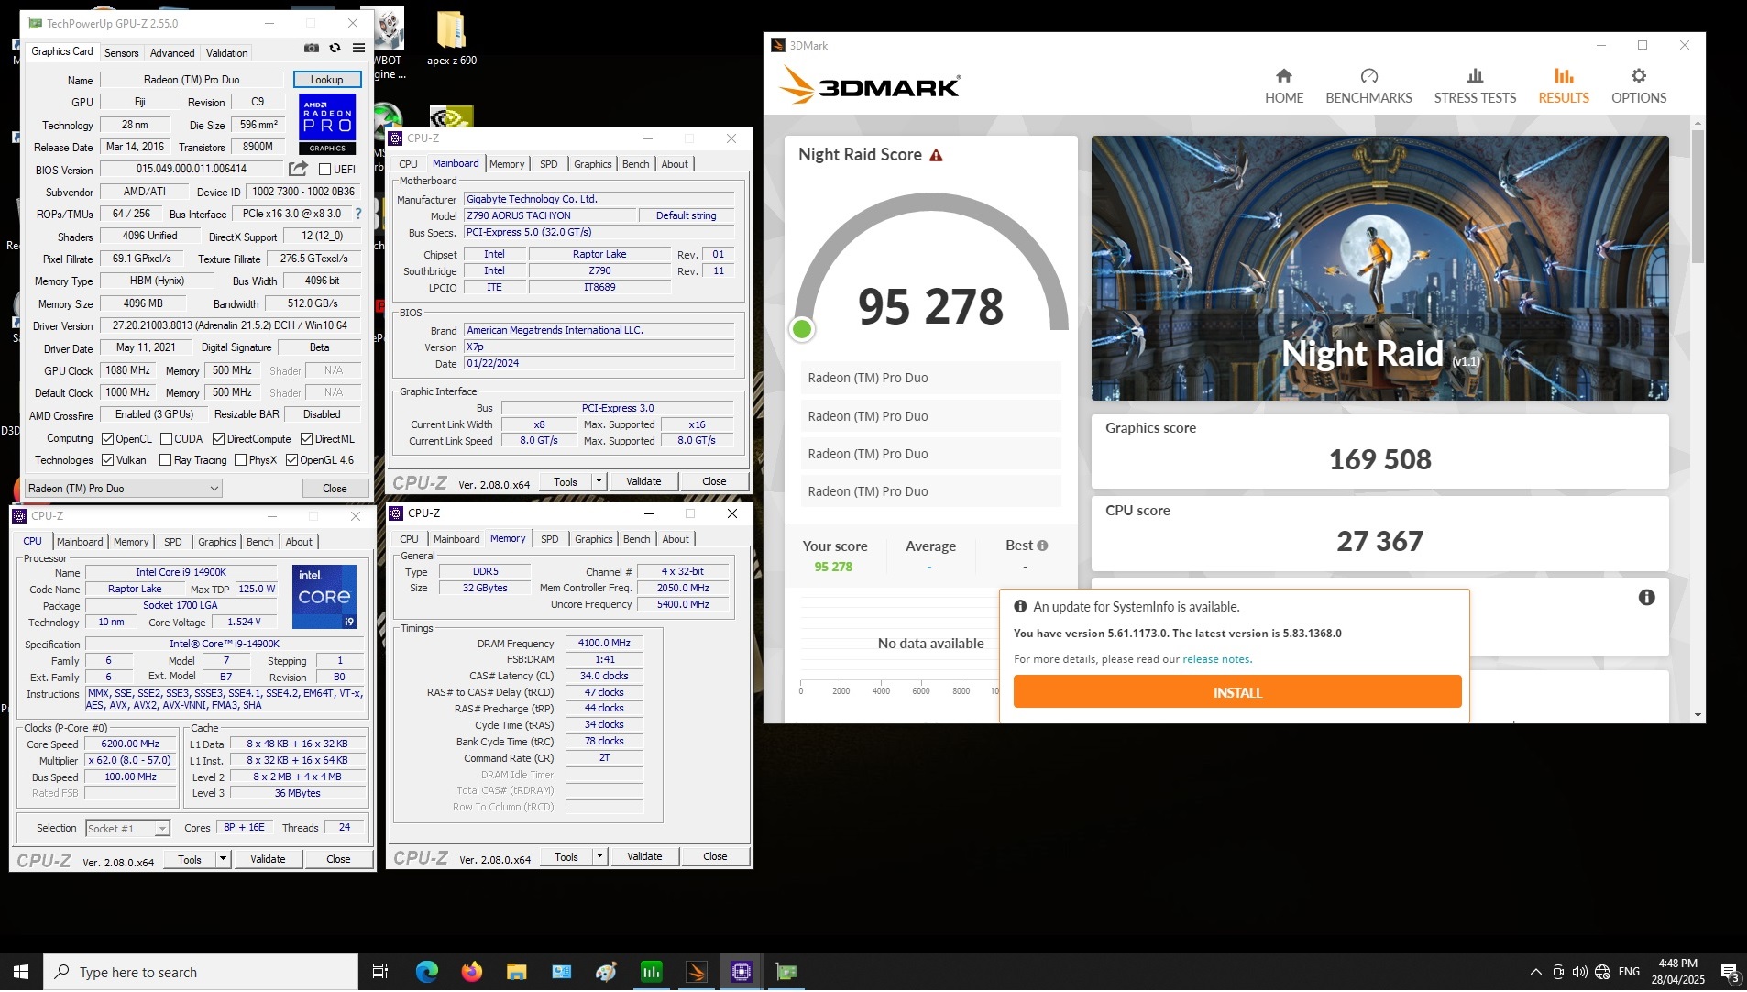Open SPD tab in CPU-Z Mainboard window
This screenshot has width=1747, height=992.
(x=548, y=165)
